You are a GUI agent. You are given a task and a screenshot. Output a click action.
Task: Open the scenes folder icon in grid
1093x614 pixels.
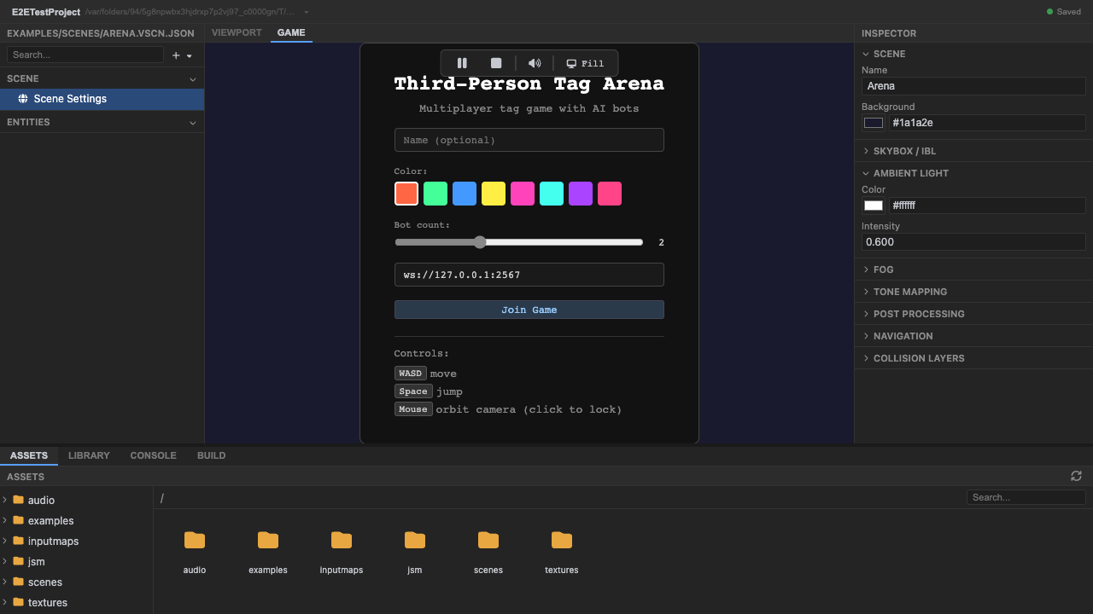488,540
